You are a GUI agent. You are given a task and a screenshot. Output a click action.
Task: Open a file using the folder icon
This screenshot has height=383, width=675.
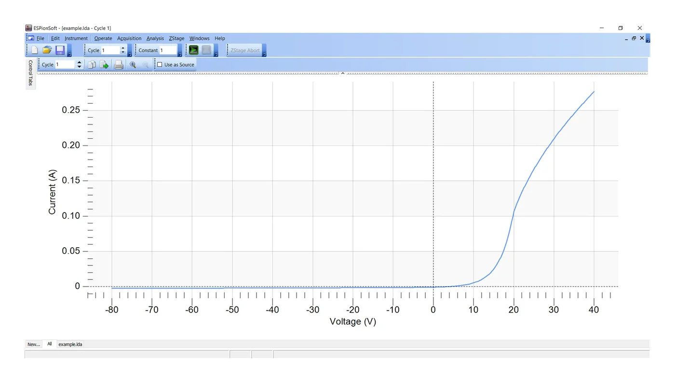(47, 50)
